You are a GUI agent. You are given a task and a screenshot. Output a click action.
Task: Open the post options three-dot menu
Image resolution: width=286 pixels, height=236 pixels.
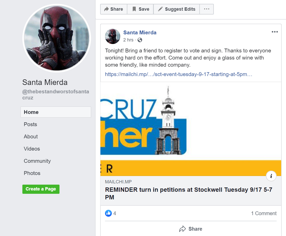click(x=275, y=32)
